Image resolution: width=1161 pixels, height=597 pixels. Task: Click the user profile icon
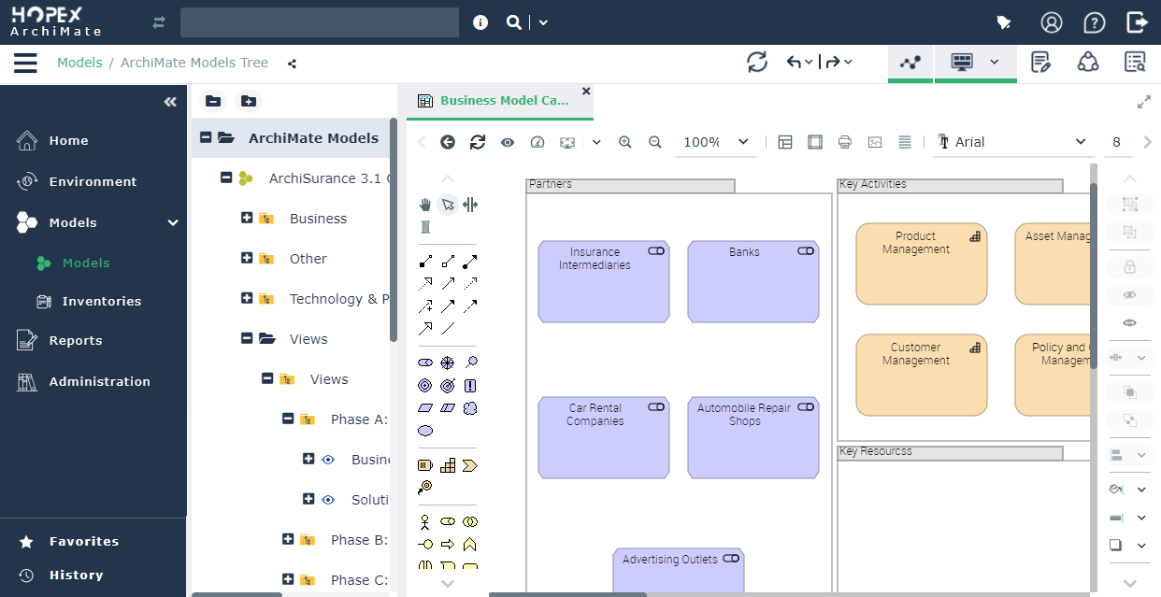tap(1052, 22)
